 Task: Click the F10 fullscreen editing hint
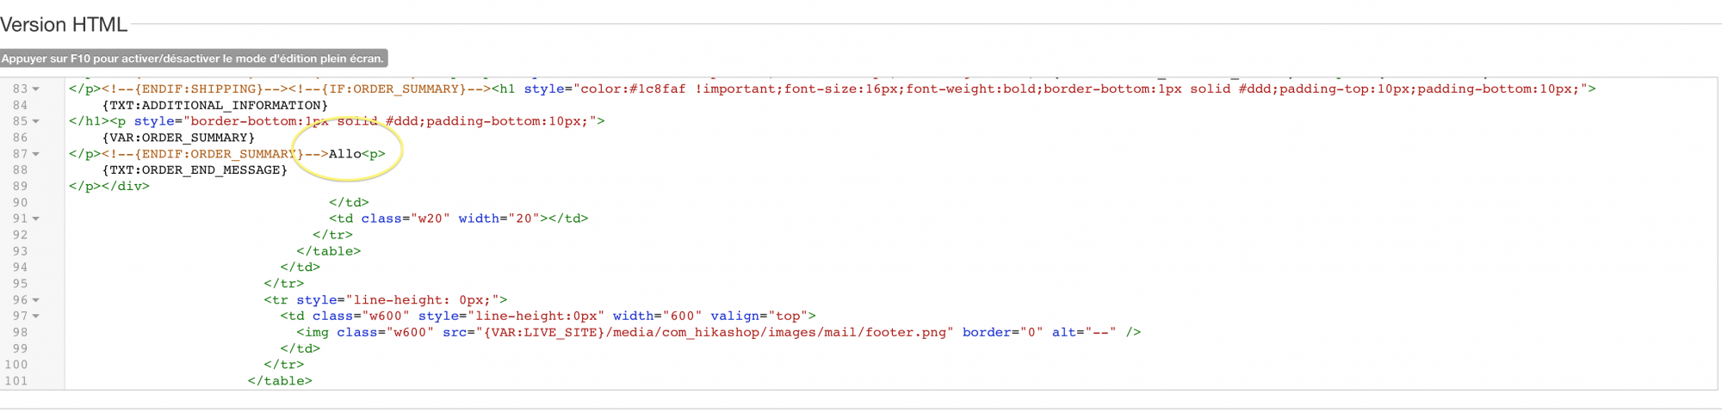point(193,58)
